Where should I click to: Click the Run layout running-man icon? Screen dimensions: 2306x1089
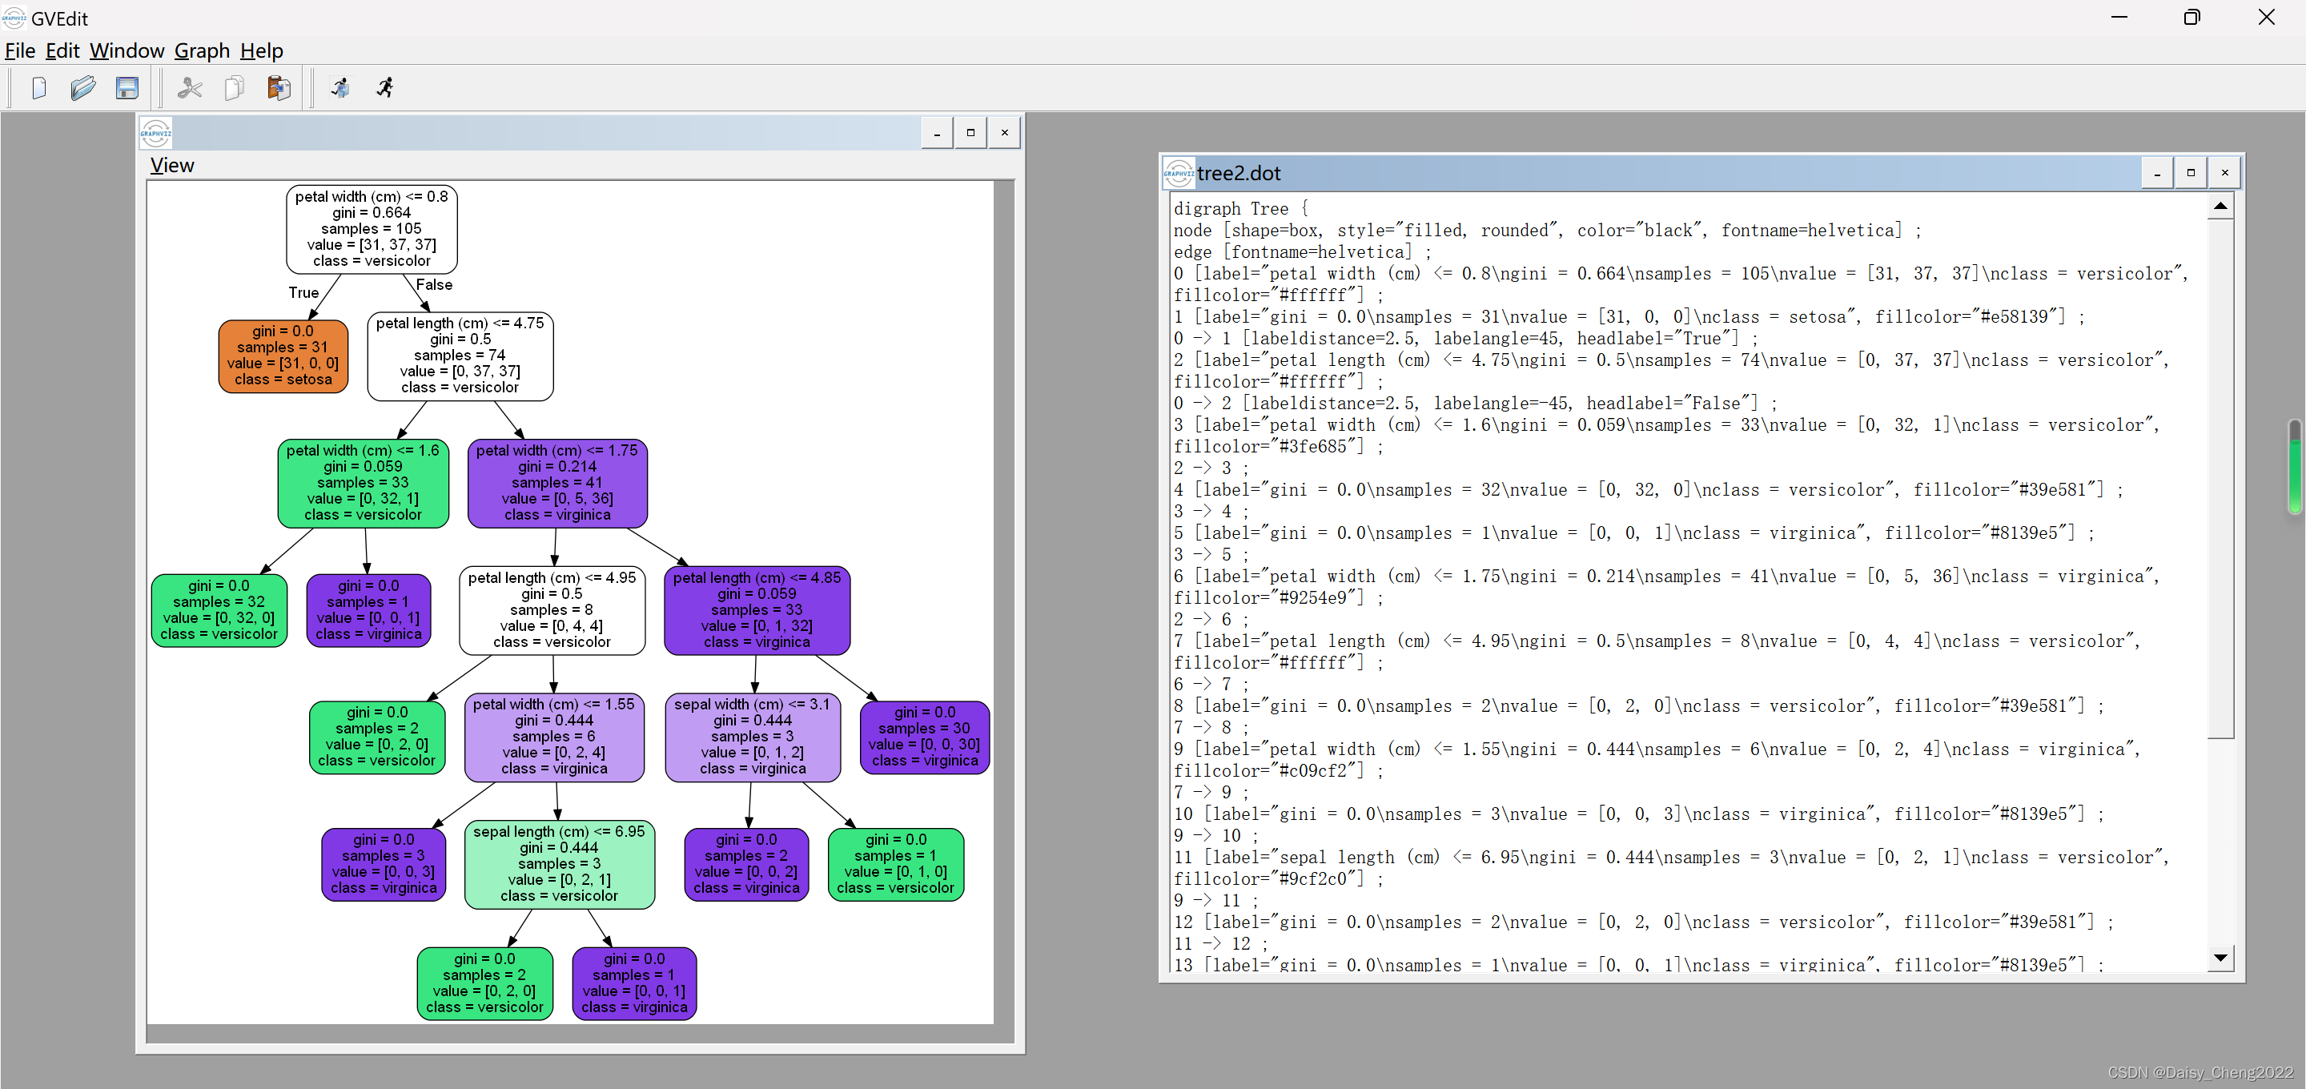pos(385,88)
